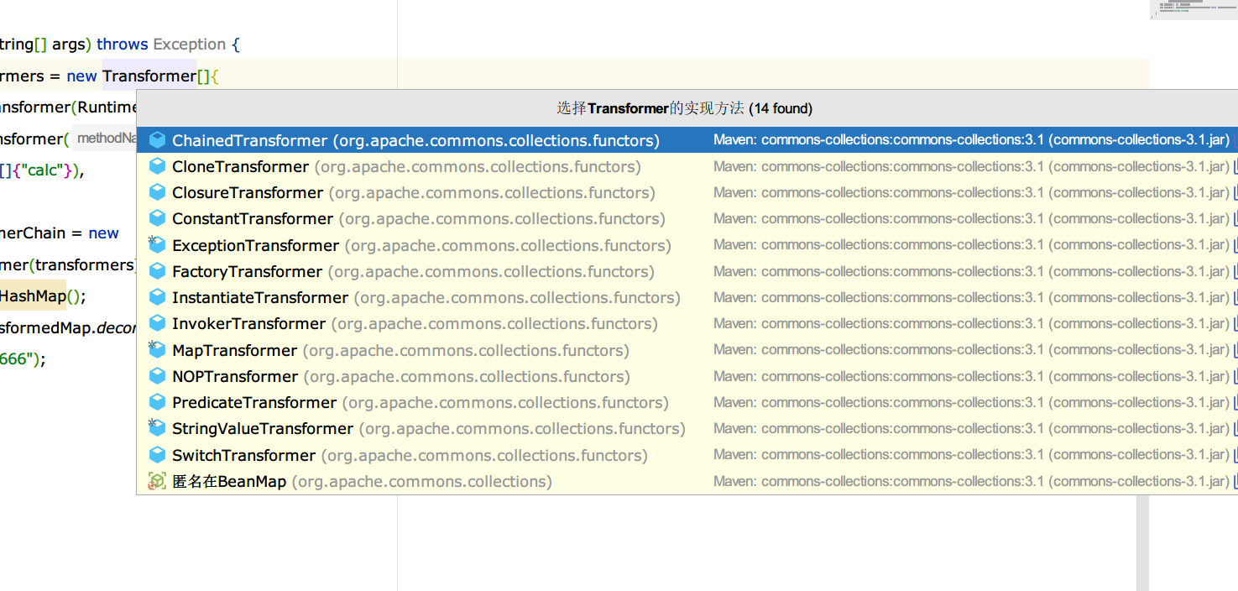
Task: Choose PredicateTransformer implementation
Action: click(687, 402)
